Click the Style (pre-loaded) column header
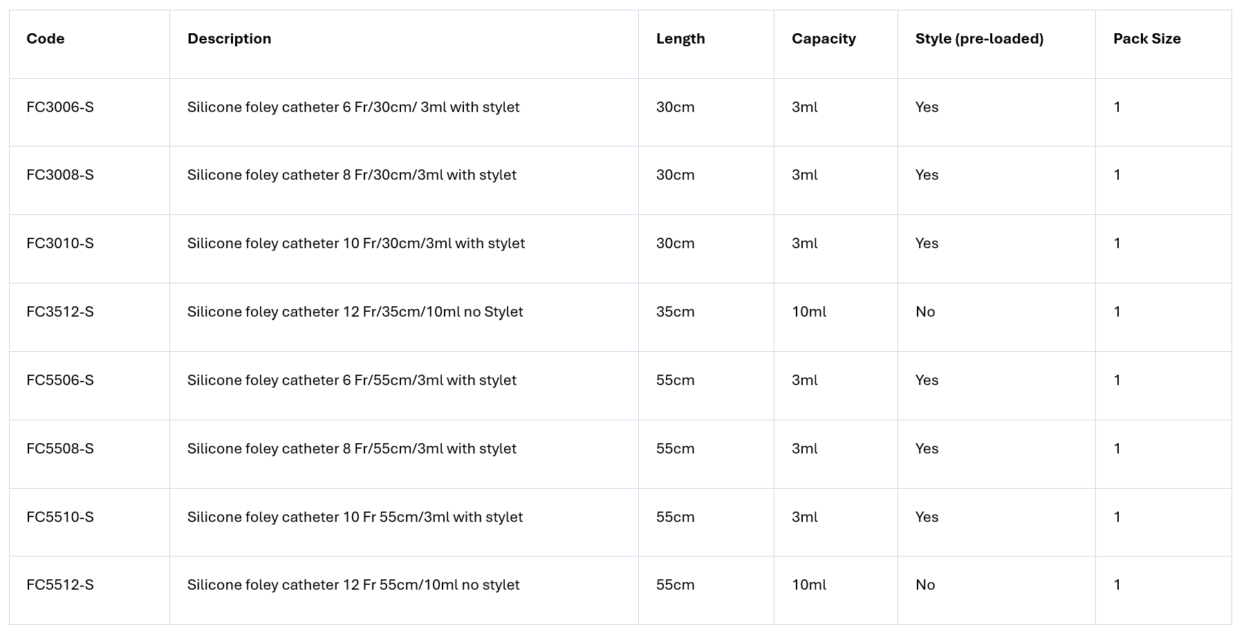1246x636 pixels. coord(979,39)
